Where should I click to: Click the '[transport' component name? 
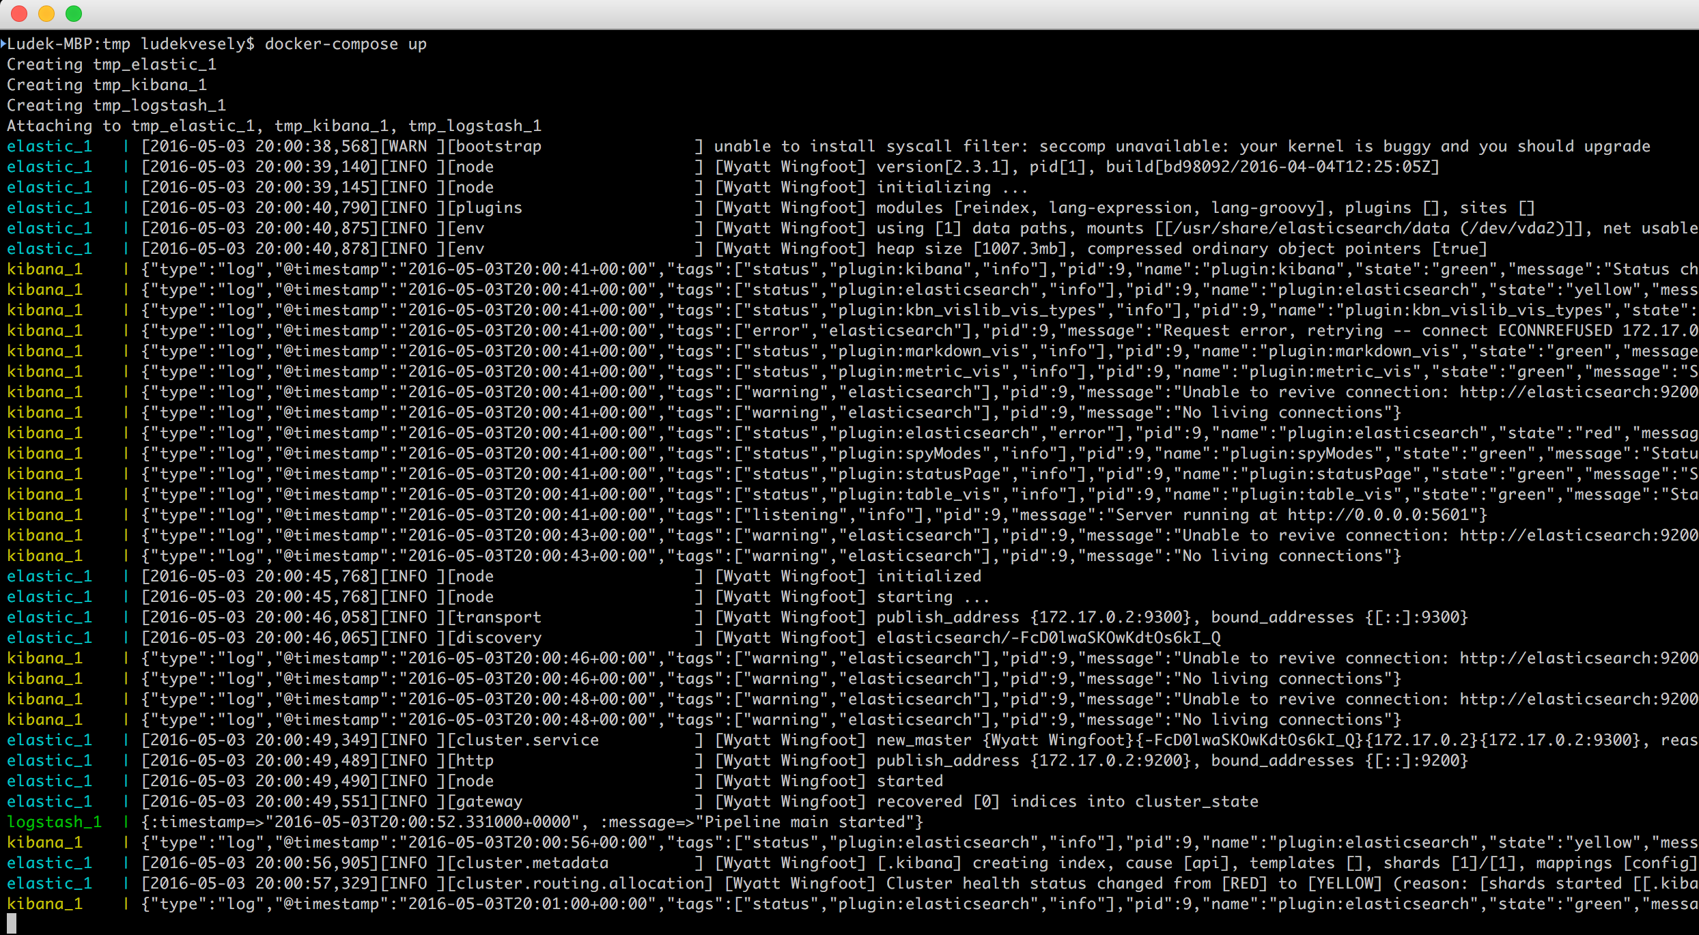click(494, 618)
